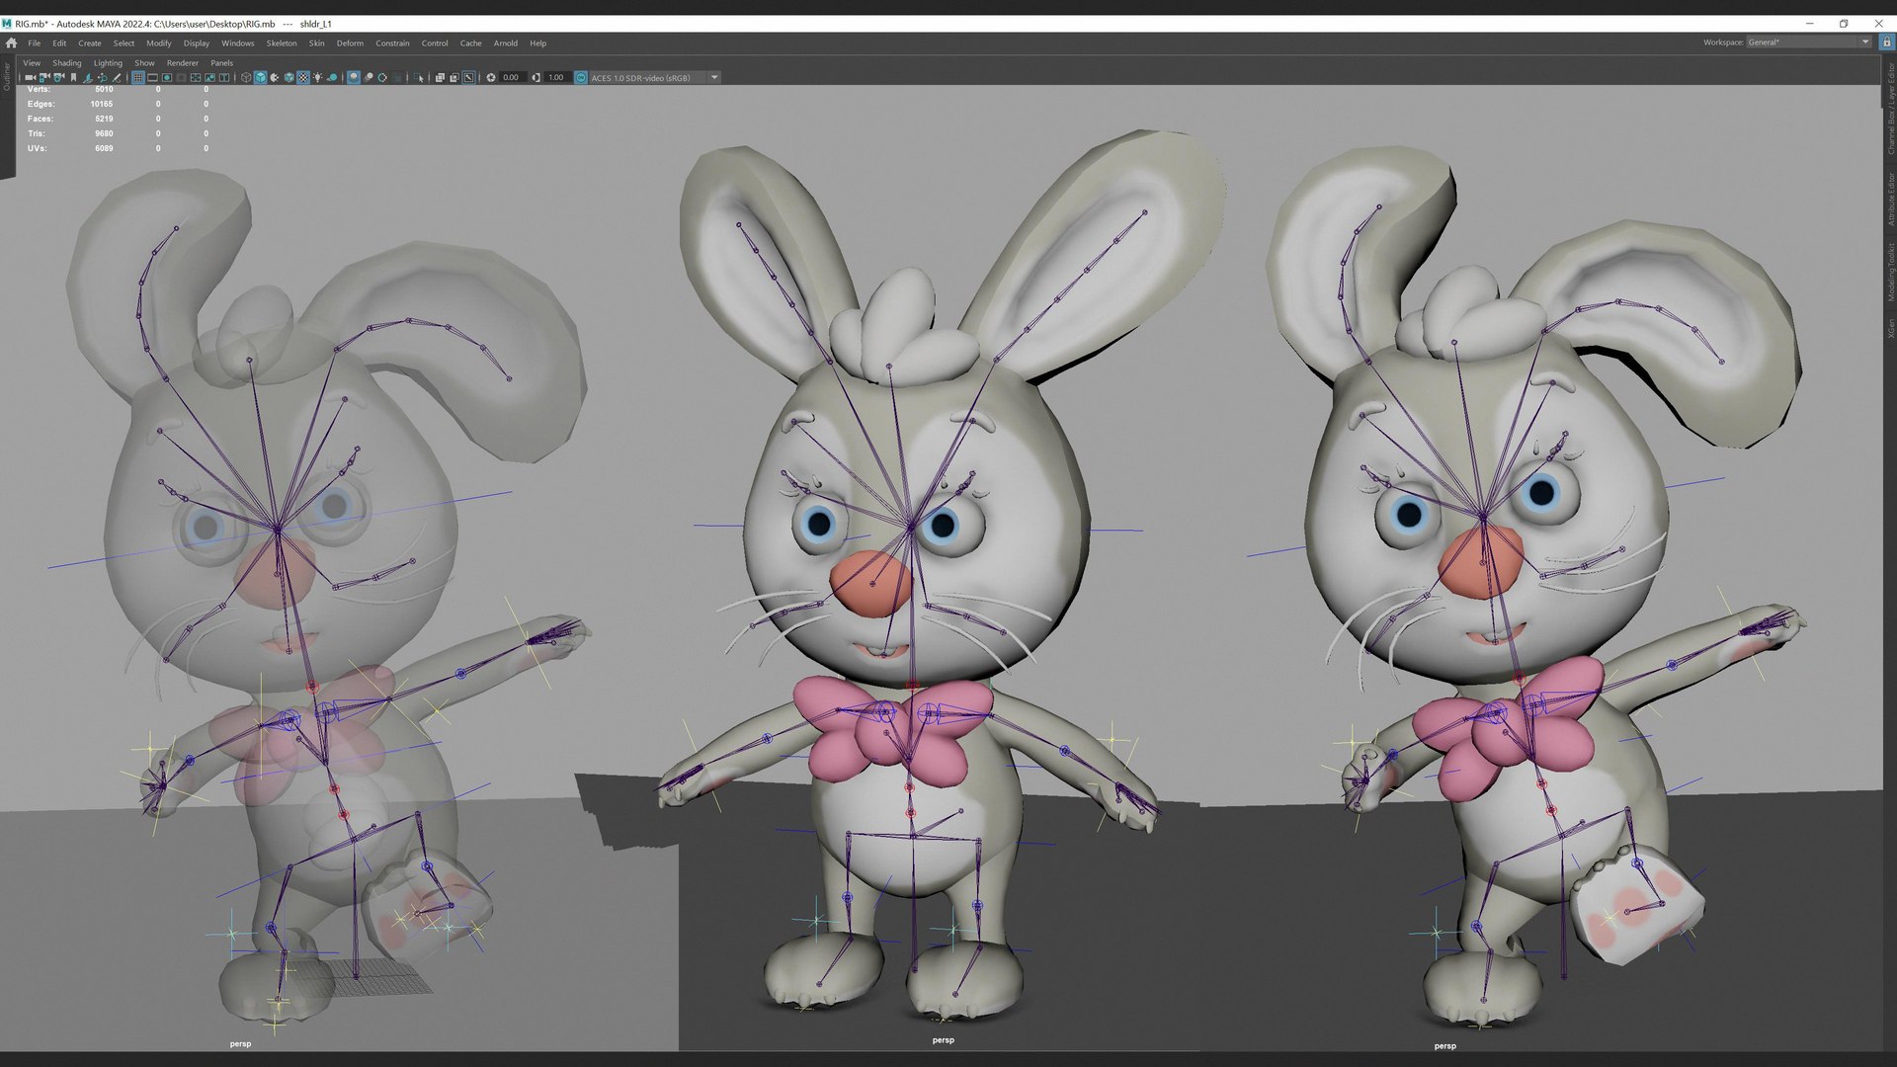Click the Select Camera icon
This screenshot has height=1067, width=1897.
[30, 77]
